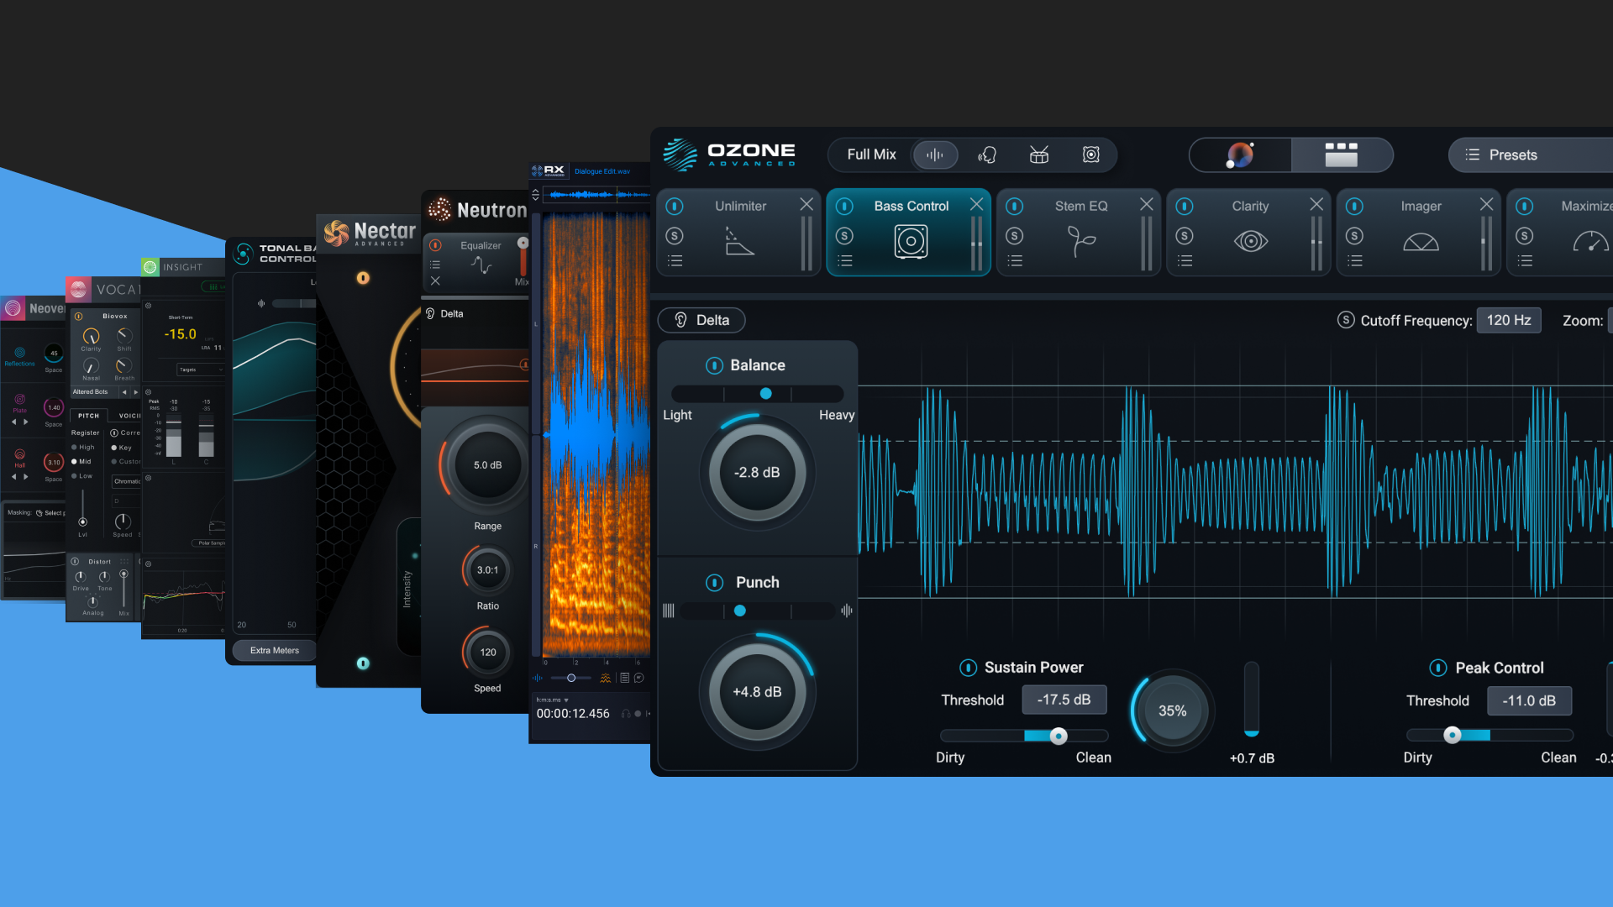The image size is (1613, 907).
Task: Solo the Unlimiter module
Action: (675, 236)
